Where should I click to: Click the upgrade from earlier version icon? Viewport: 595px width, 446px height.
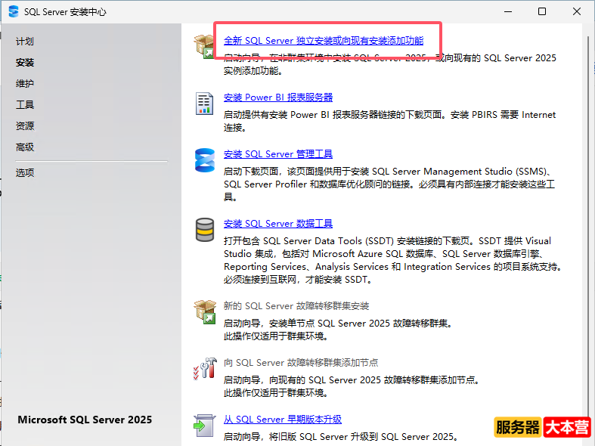[x=205, y=426]
